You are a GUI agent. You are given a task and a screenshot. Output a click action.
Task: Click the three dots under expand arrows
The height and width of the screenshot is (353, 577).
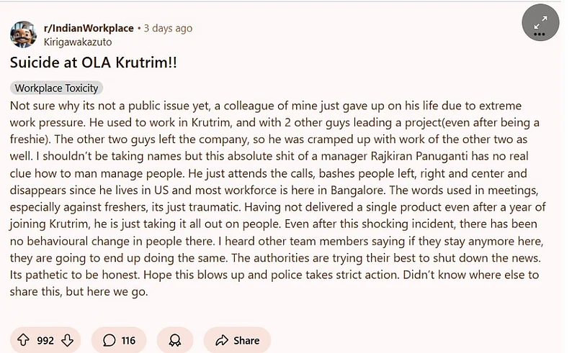pos(540,34)
